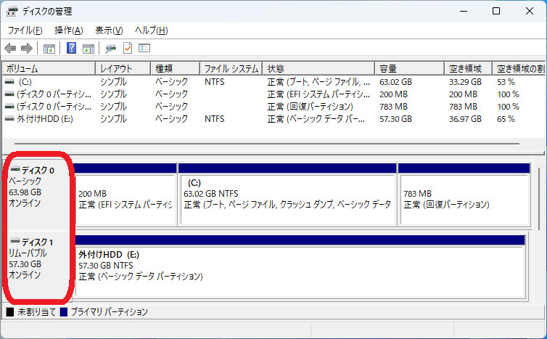Click the connect/refresh drive toolbar icon
The image size is (547, 339).
coord(110,49)
